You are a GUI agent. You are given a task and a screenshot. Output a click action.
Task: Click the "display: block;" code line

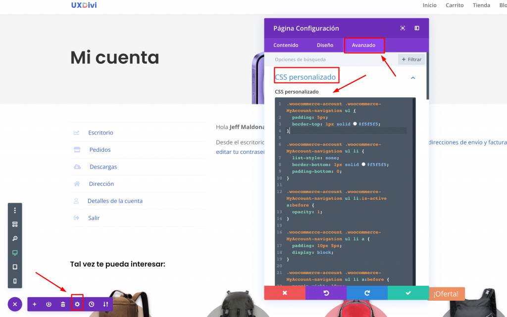313,252
